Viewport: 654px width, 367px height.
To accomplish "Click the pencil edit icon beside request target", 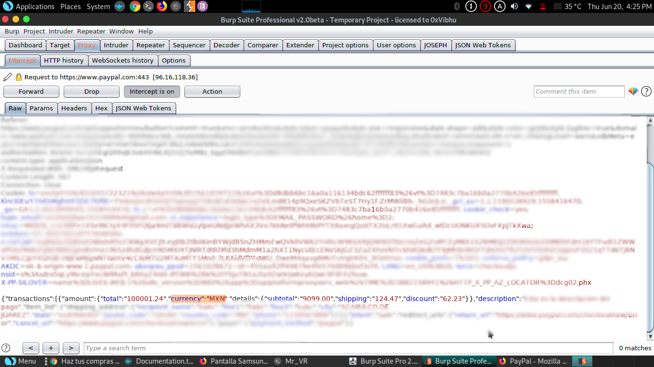I will [8, 77].
